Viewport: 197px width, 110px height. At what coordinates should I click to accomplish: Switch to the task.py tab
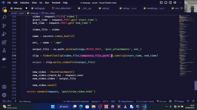(x=105, y=8)
